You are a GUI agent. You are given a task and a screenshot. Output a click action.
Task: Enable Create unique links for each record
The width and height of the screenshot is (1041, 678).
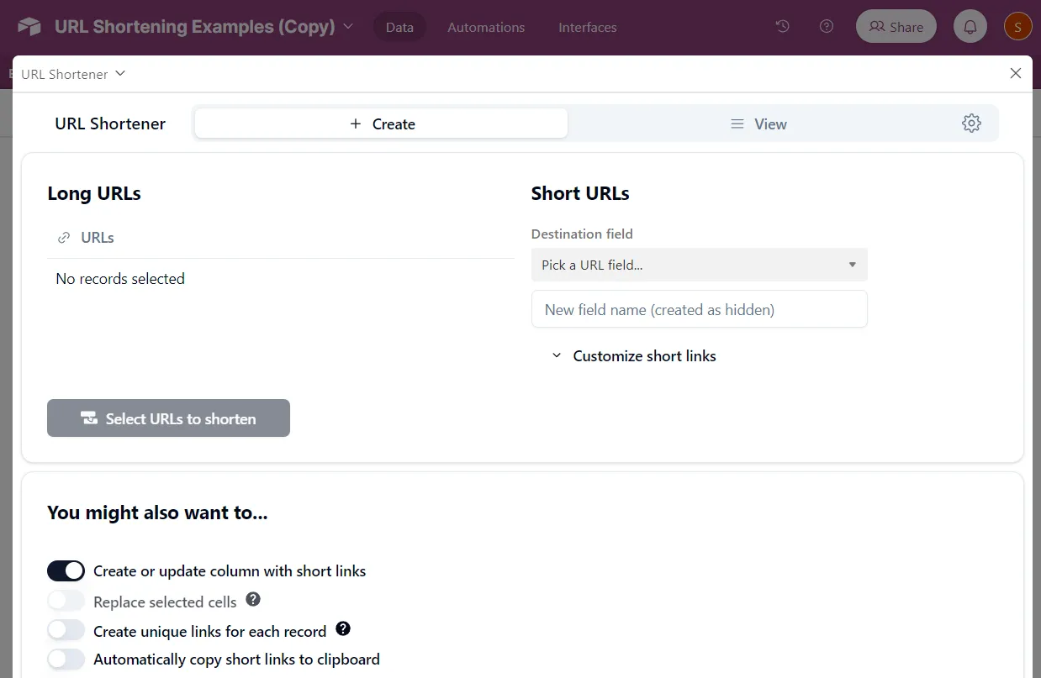(66, 630)
